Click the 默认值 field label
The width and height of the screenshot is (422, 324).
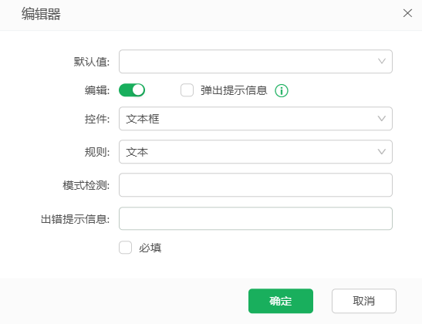tap(92, 62)
